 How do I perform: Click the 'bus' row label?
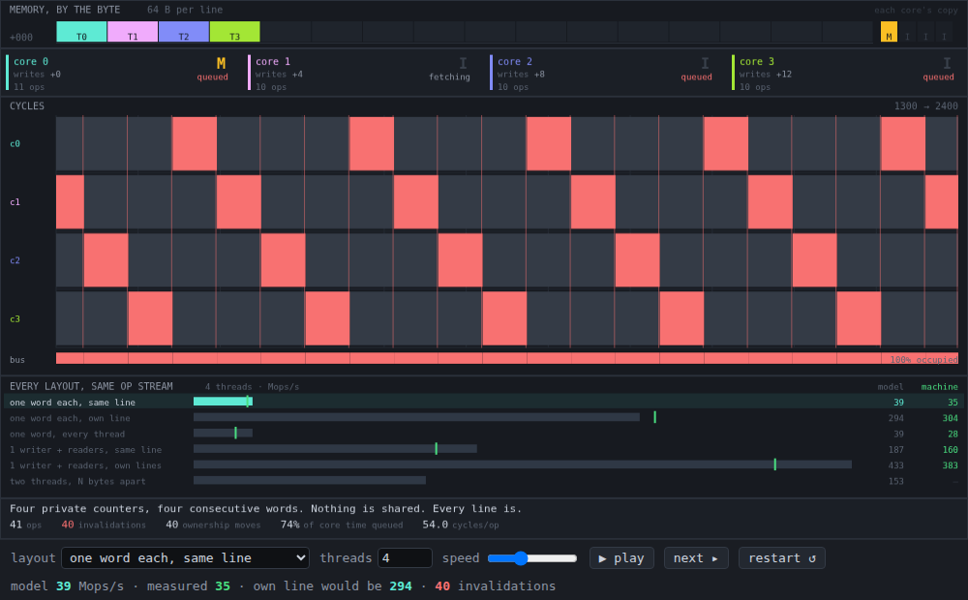[x=17, y=360]
